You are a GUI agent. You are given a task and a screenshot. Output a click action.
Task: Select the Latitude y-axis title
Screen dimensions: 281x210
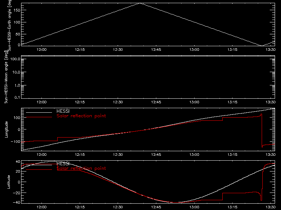click(x=8, y=182)
